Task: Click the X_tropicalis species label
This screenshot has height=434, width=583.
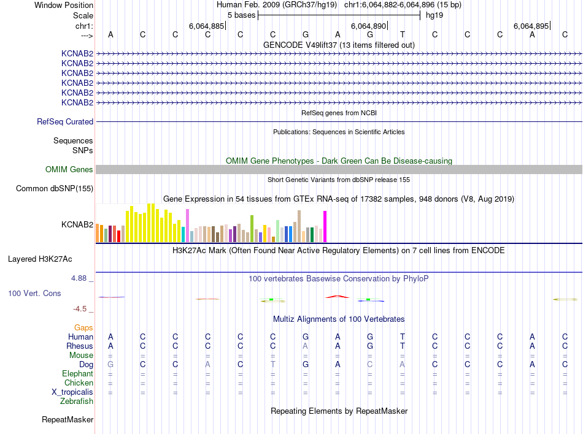Action: 72,392
